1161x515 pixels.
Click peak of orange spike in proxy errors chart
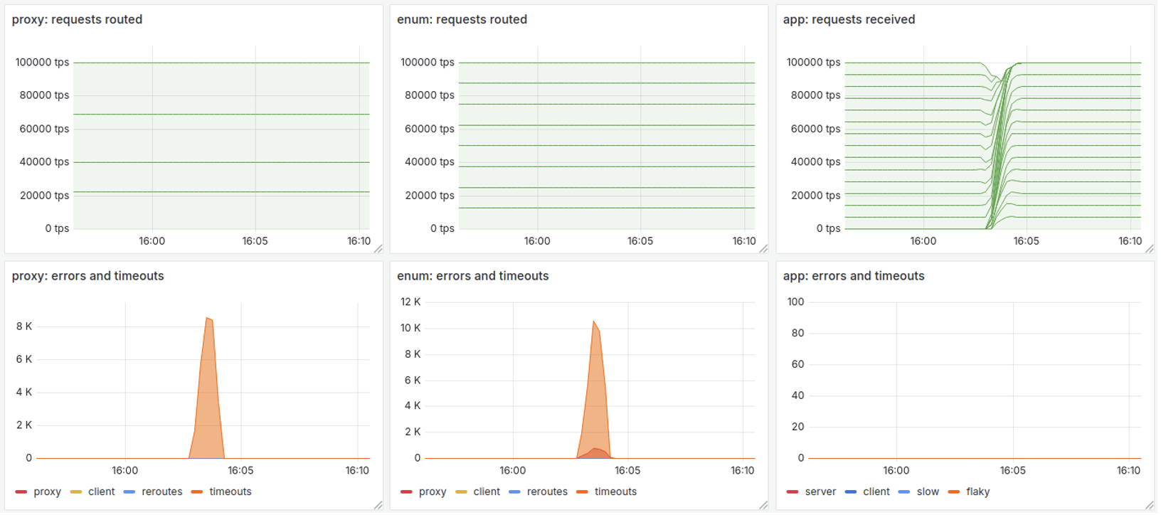click(x=207, y=318)
